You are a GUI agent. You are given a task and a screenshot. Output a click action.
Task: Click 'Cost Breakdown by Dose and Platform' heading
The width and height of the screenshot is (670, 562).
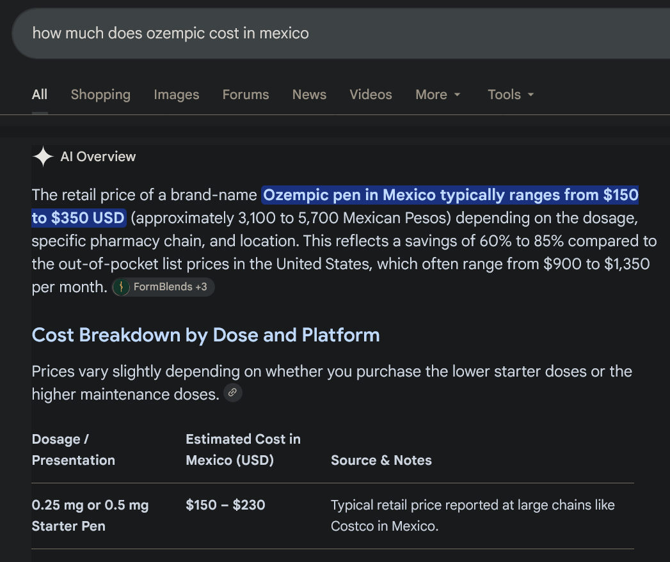tap(205, 335)
